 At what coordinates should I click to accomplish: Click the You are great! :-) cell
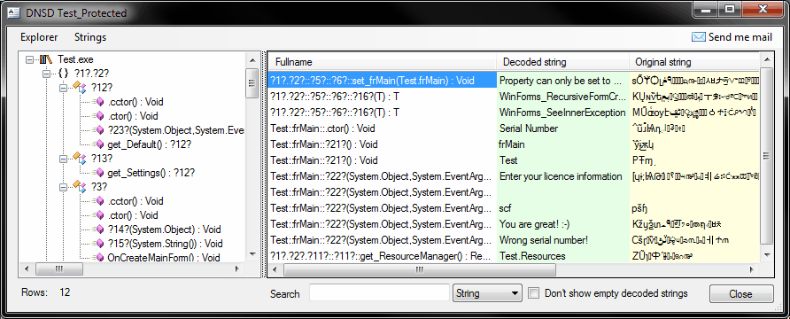[562, 224]
